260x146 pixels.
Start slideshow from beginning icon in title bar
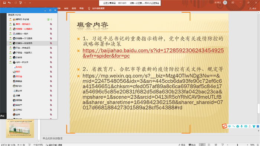point(21,3)
